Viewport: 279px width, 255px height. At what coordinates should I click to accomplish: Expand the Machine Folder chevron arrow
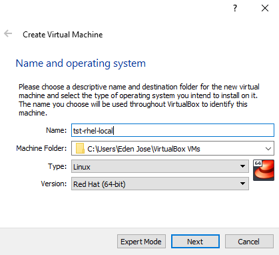coord(268,148)
